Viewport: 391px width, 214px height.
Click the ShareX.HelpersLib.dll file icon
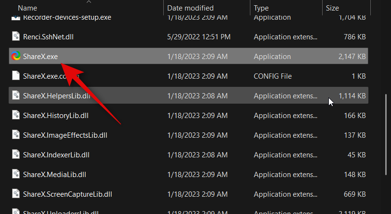(16, 95)
